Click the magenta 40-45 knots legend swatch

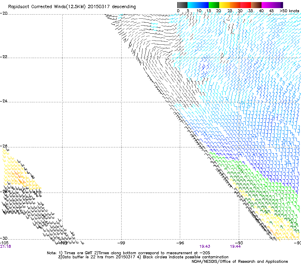click(x=267, y=5)
